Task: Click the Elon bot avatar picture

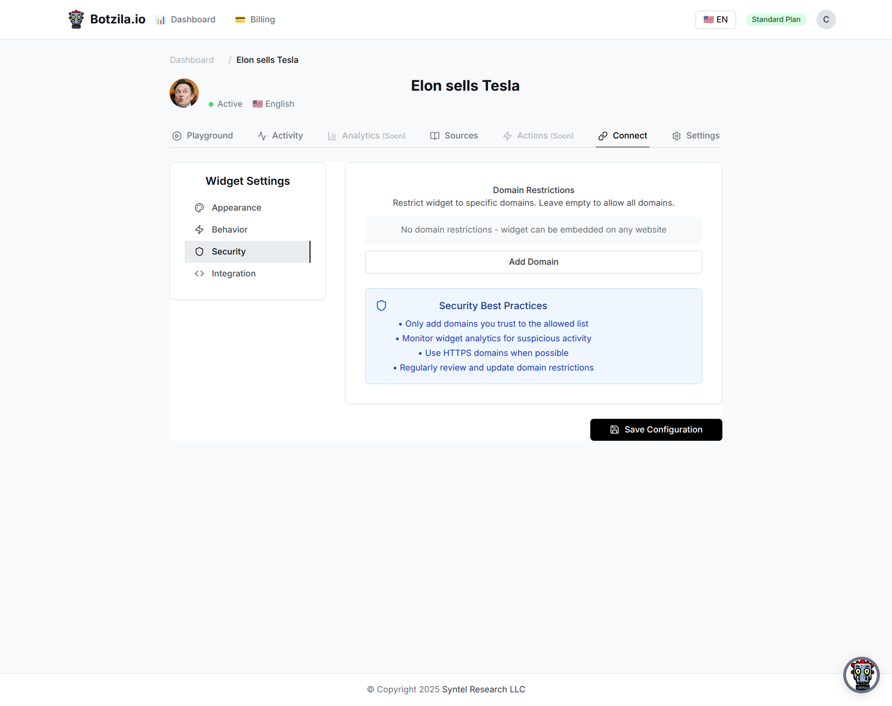Action: pos(184,93)
